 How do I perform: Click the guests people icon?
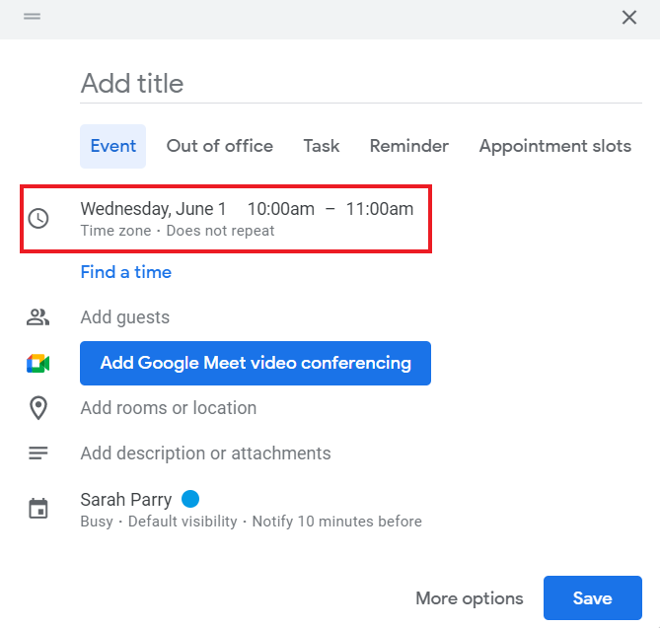pos(37,317)
